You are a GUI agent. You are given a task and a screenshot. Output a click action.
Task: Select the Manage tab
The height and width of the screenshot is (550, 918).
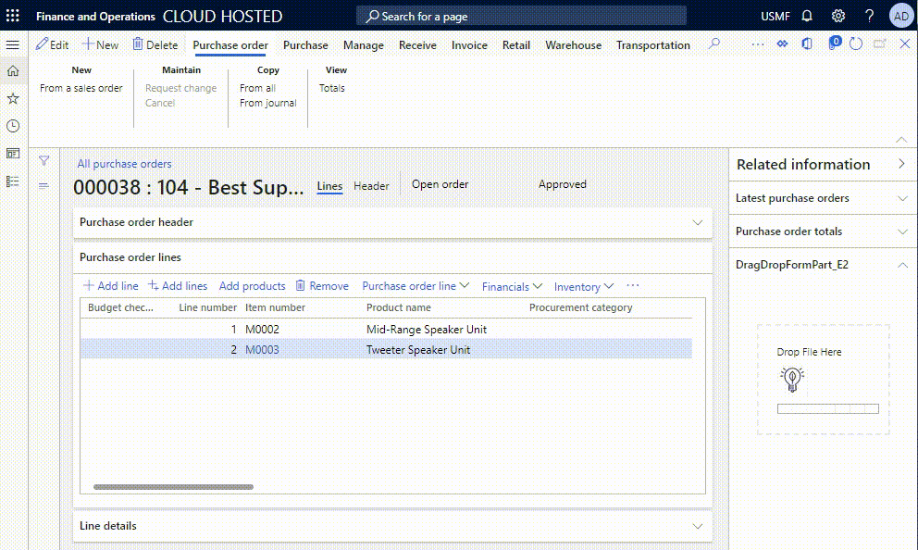pyautogui.click(x=364, y=45)
